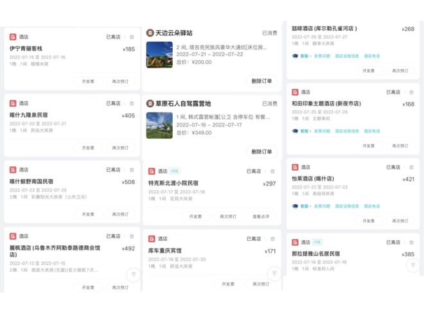This screenshot has height=314, width=424.
Task: Click trash icon on 那拉提雅山名居民宿 order
Action: click(x=411, y=242)
